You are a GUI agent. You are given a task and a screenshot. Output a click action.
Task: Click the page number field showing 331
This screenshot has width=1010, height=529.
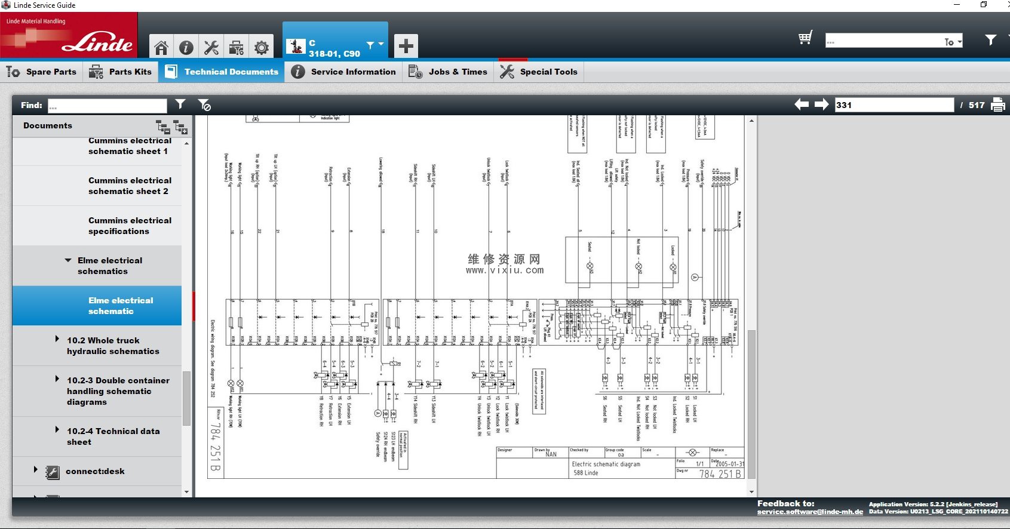[x=894, y=105]
